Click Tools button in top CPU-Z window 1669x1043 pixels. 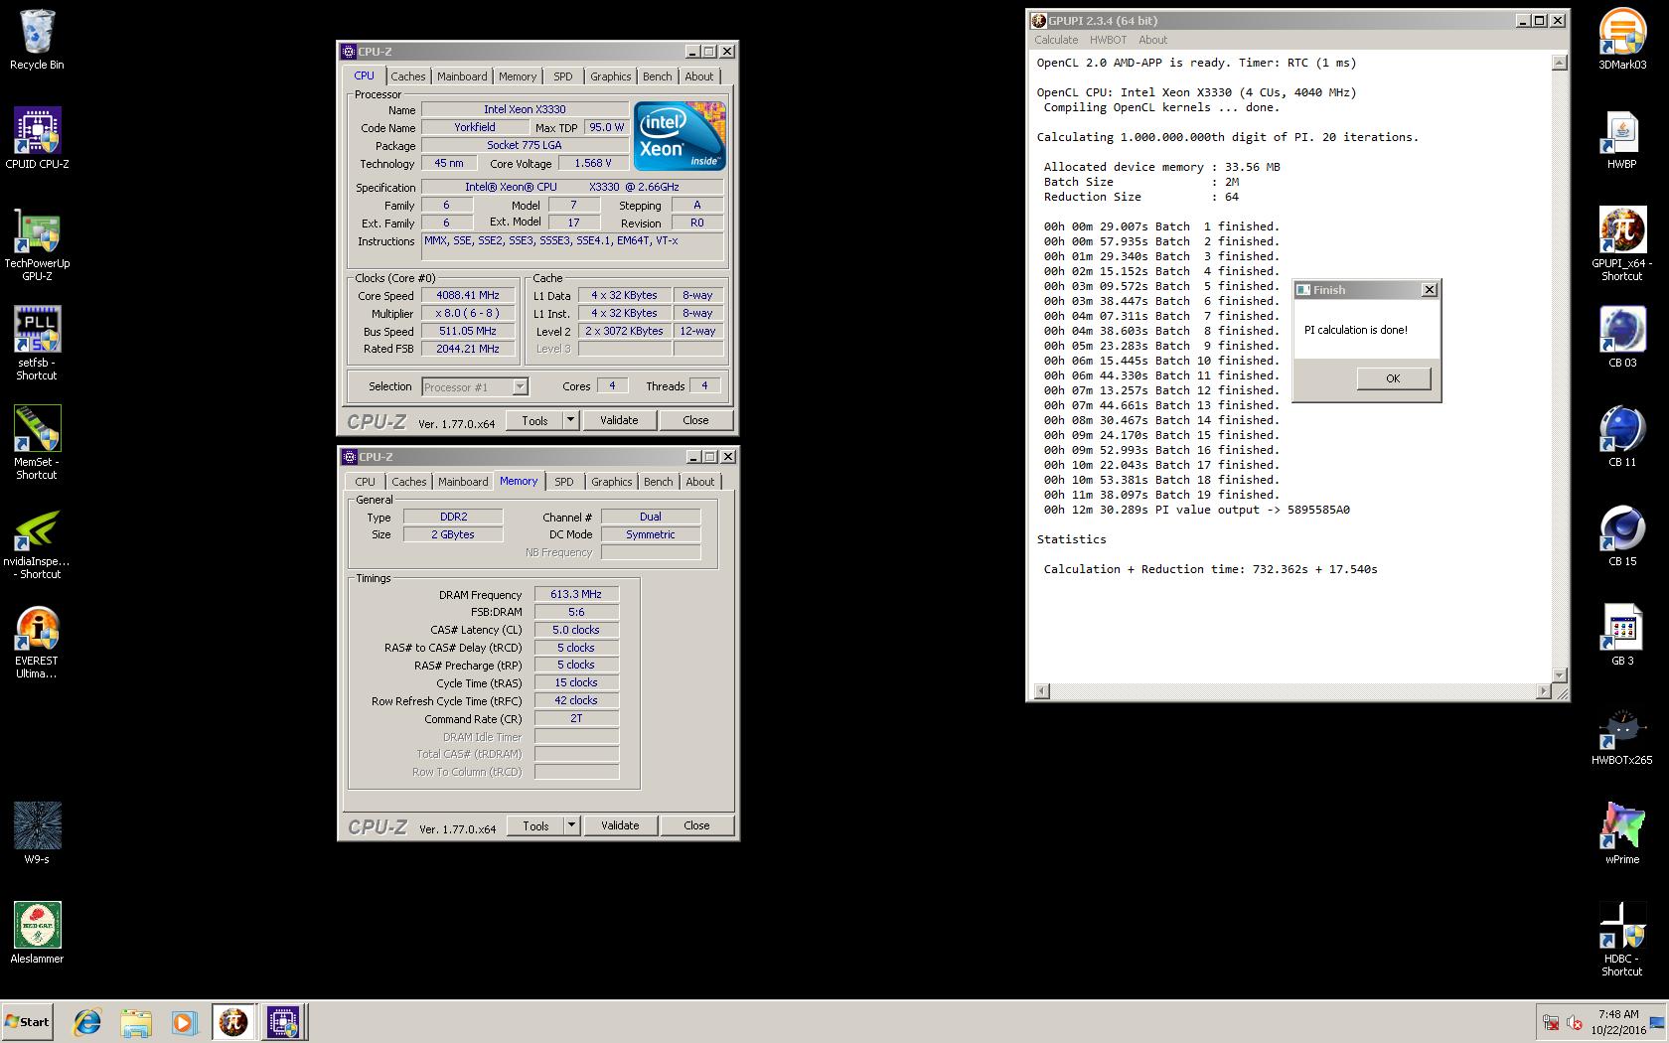(x=534, y=420)
